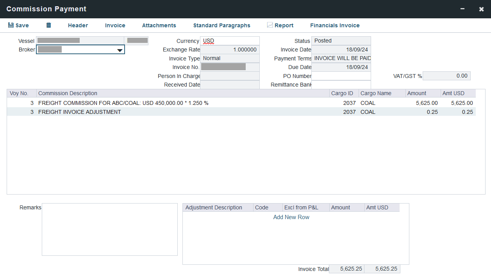491x278 pixels.
Task: Open Standard Paragraphs
Action: point(221,25)
